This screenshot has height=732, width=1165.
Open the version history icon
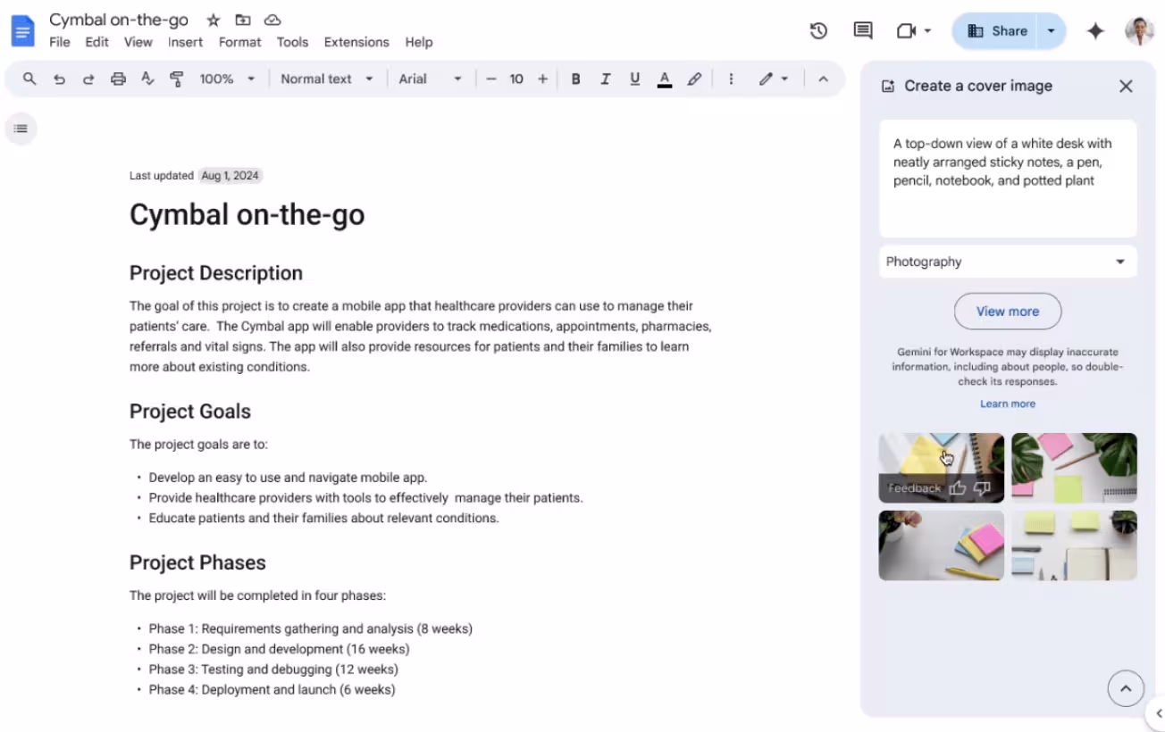[x=817, y=30]
